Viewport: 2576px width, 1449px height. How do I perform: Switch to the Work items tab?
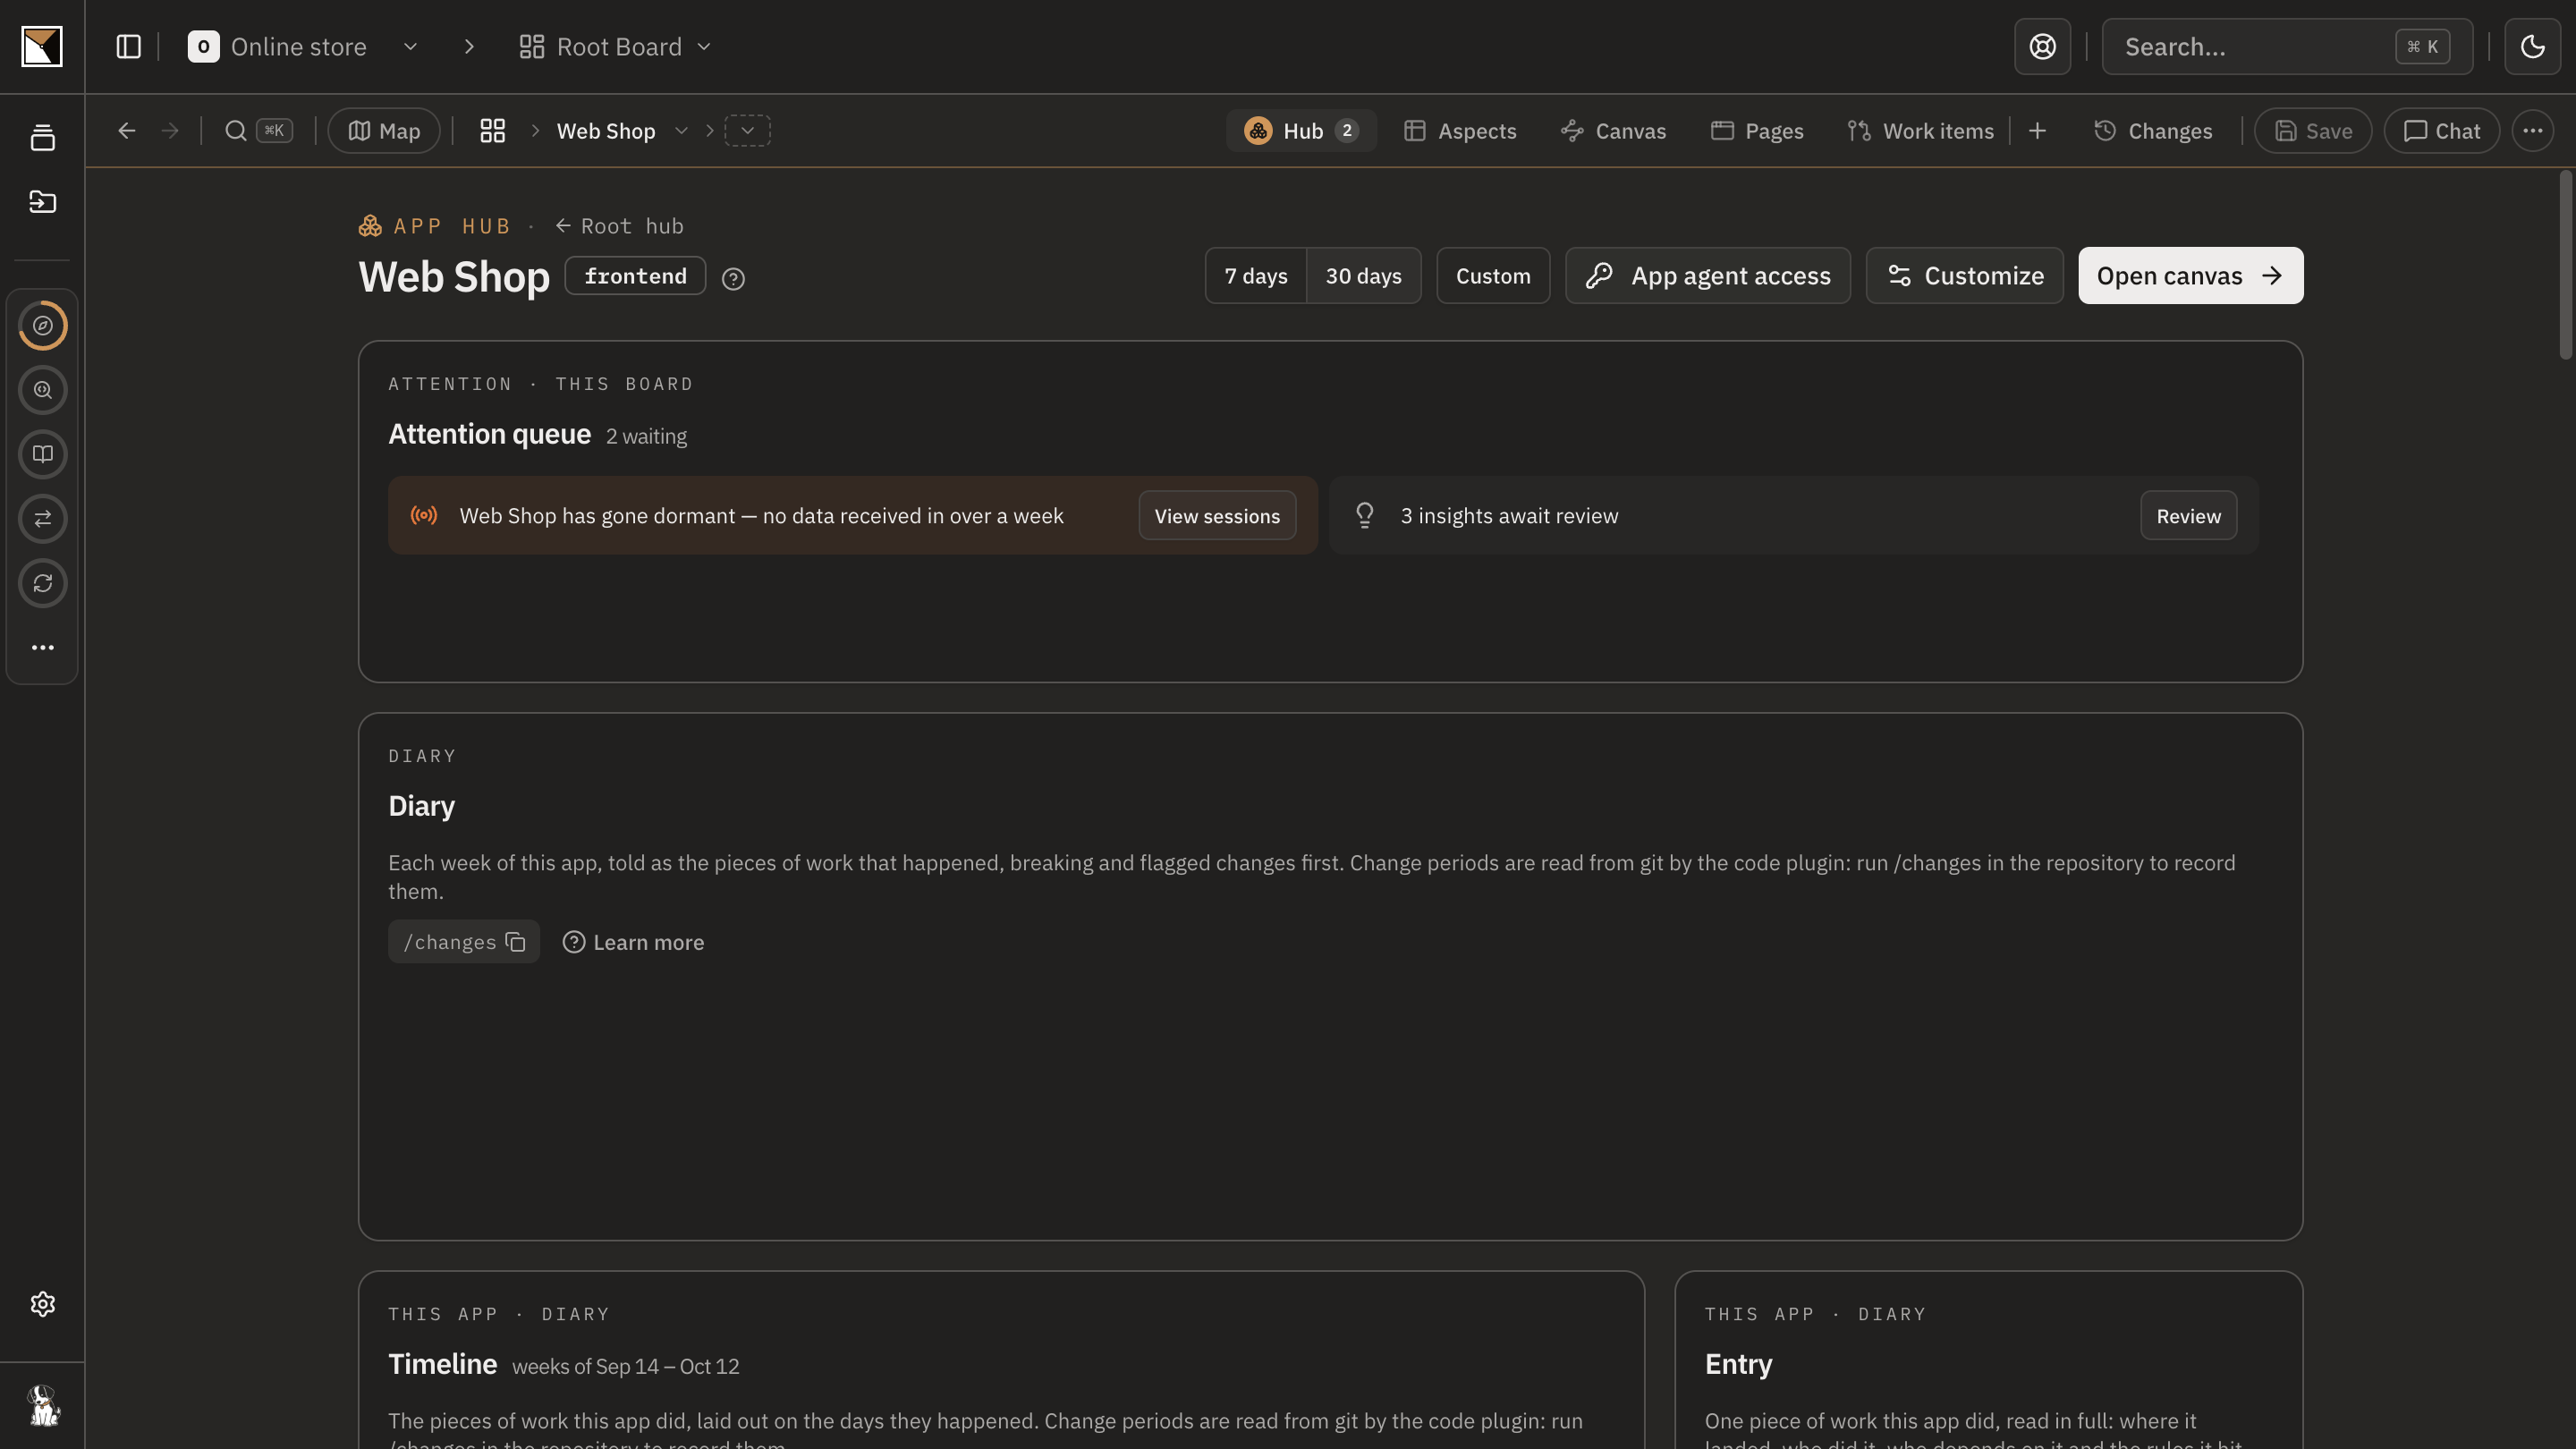coord(1920,131)
